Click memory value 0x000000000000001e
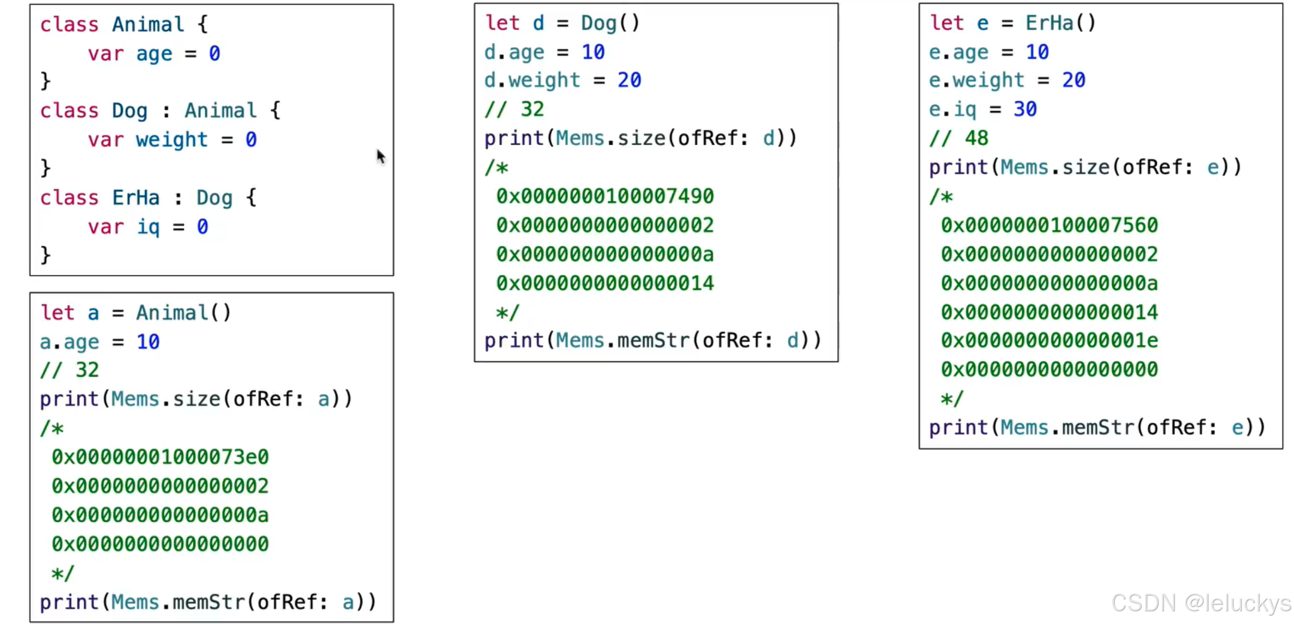This screenshot has height=624, width=1294. [x=1049, y=341]
